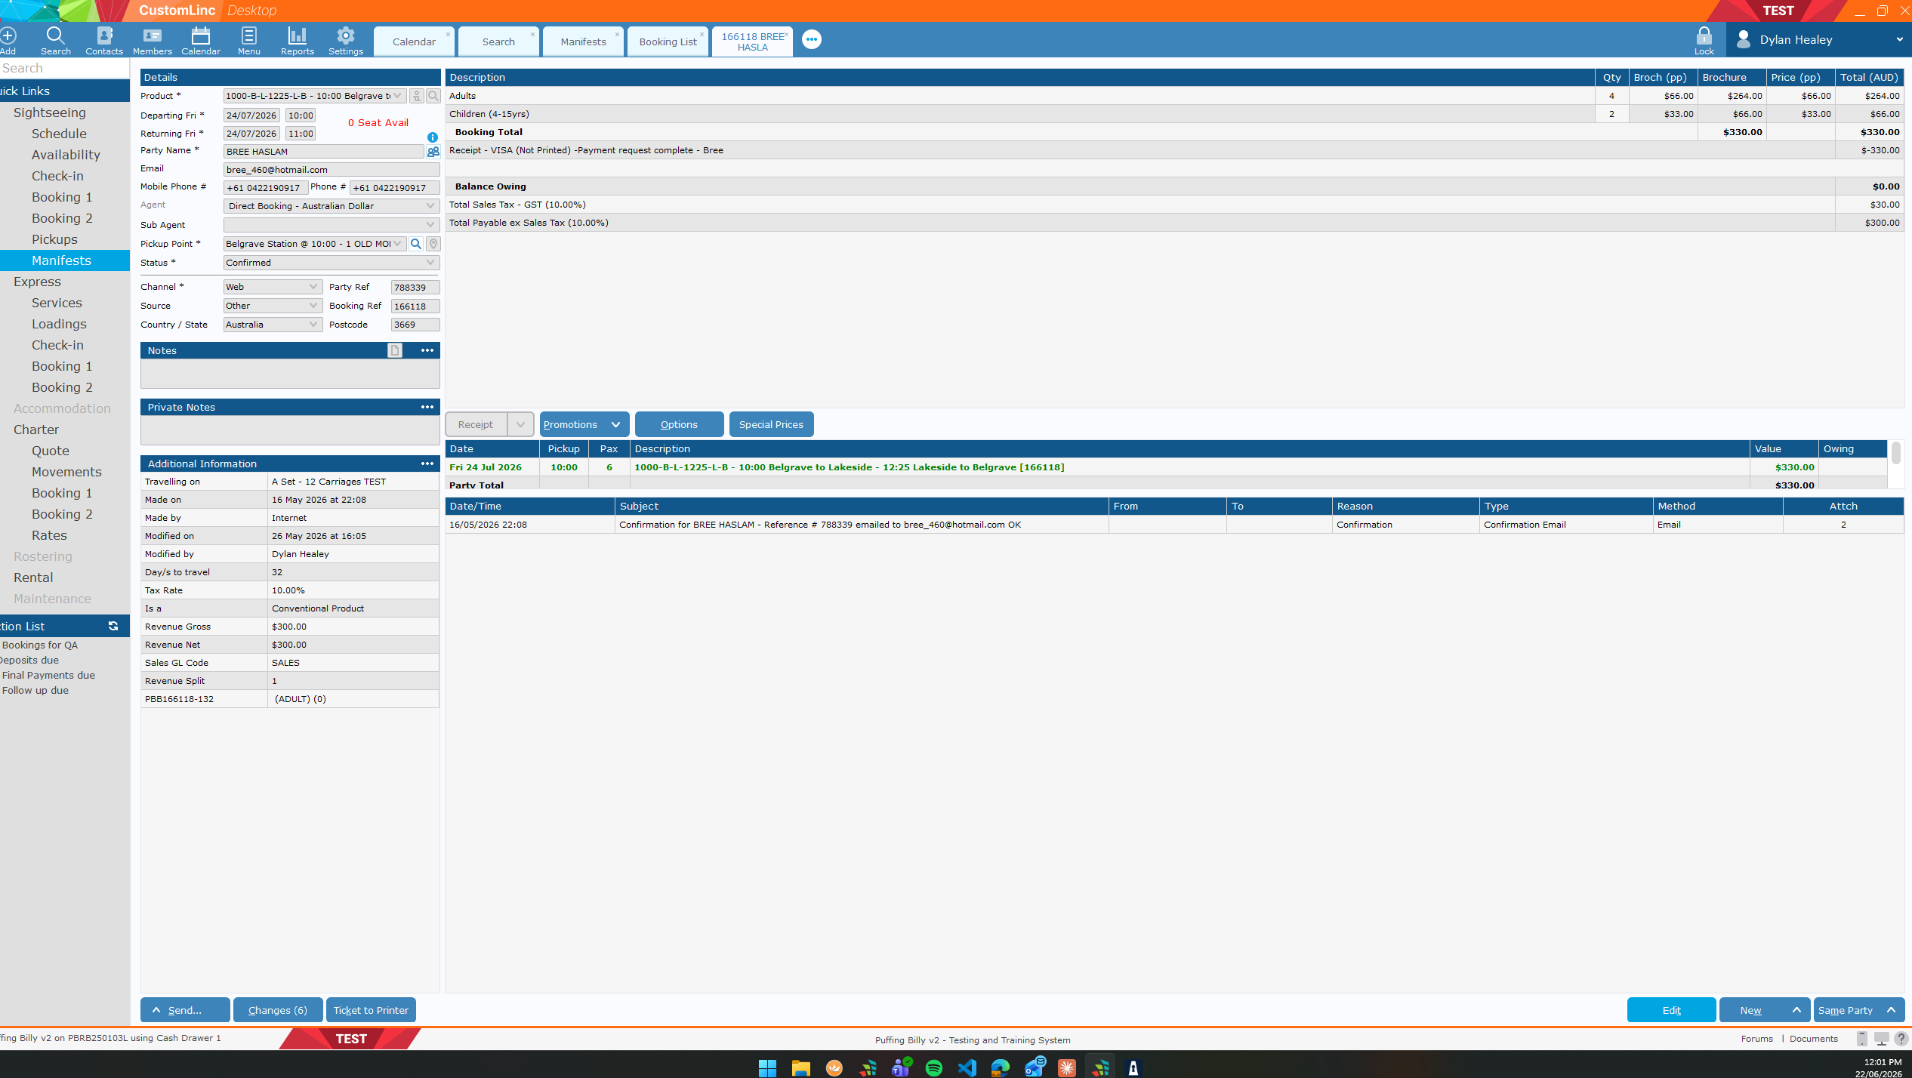Click the Email input field
The height and width of the screenshot is (1078, 1912).
click(x=332, y=170)
